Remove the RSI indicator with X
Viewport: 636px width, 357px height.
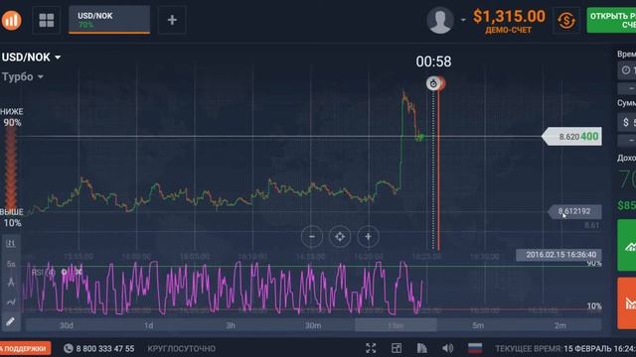pyautogui.click(x=79, y=271)
